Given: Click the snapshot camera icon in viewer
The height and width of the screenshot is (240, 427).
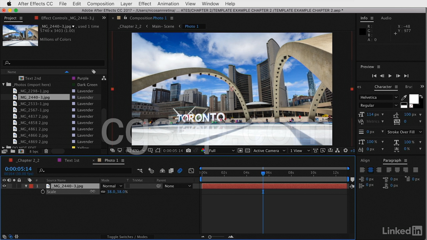Looking at the screenshot, I should tap(188, 151).
